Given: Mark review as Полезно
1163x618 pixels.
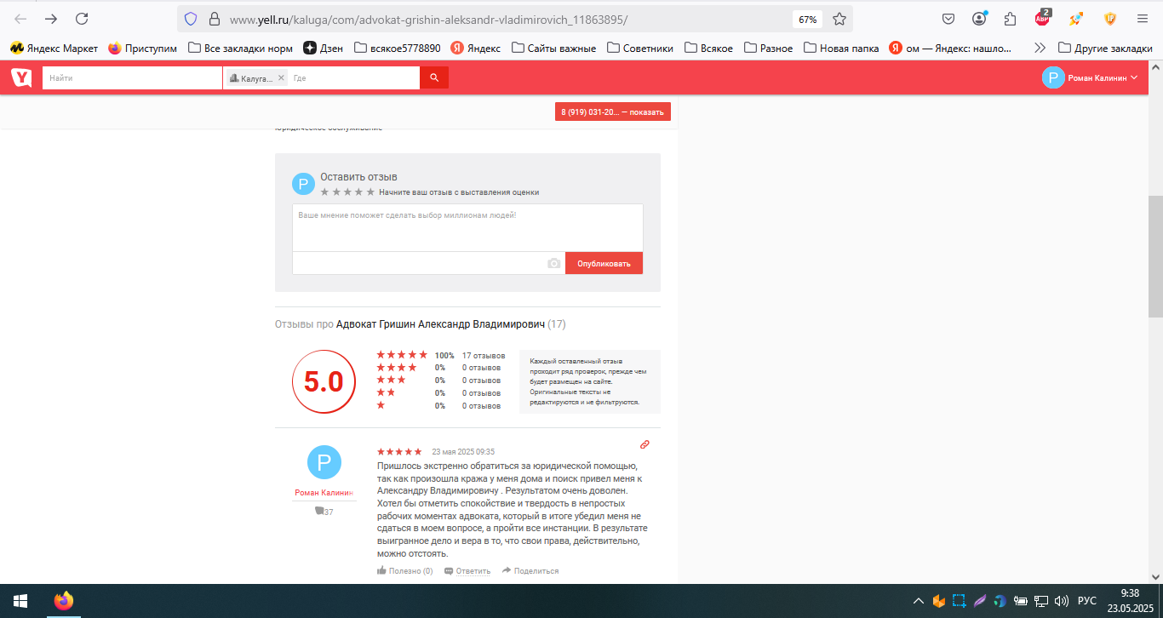Looking at the screenshot, I should pos(404,571).
